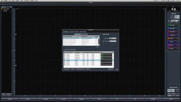Open the Pink Noise signal type dropdown
This screenshot has height=102, width=181.
click(171, 90)
